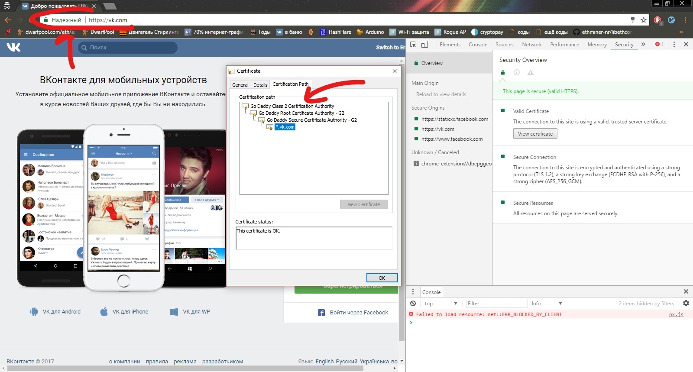Click OK in the Certificate dialog
Viewport: 693px width, 372px height.
382,278
